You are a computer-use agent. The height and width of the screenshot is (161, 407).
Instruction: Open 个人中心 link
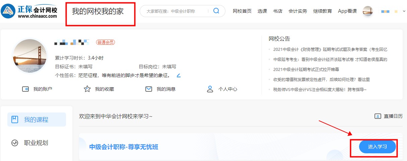coord(228,89)
